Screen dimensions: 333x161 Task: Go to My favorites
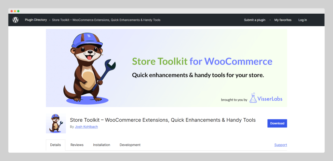[283, 20]
